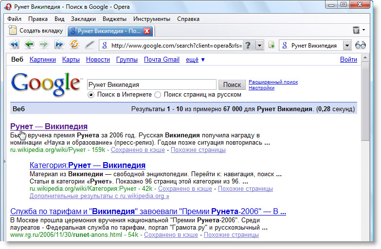Expand the closed tabs trash dropdown arrow
381x249 pixels.
pos(363,30)
